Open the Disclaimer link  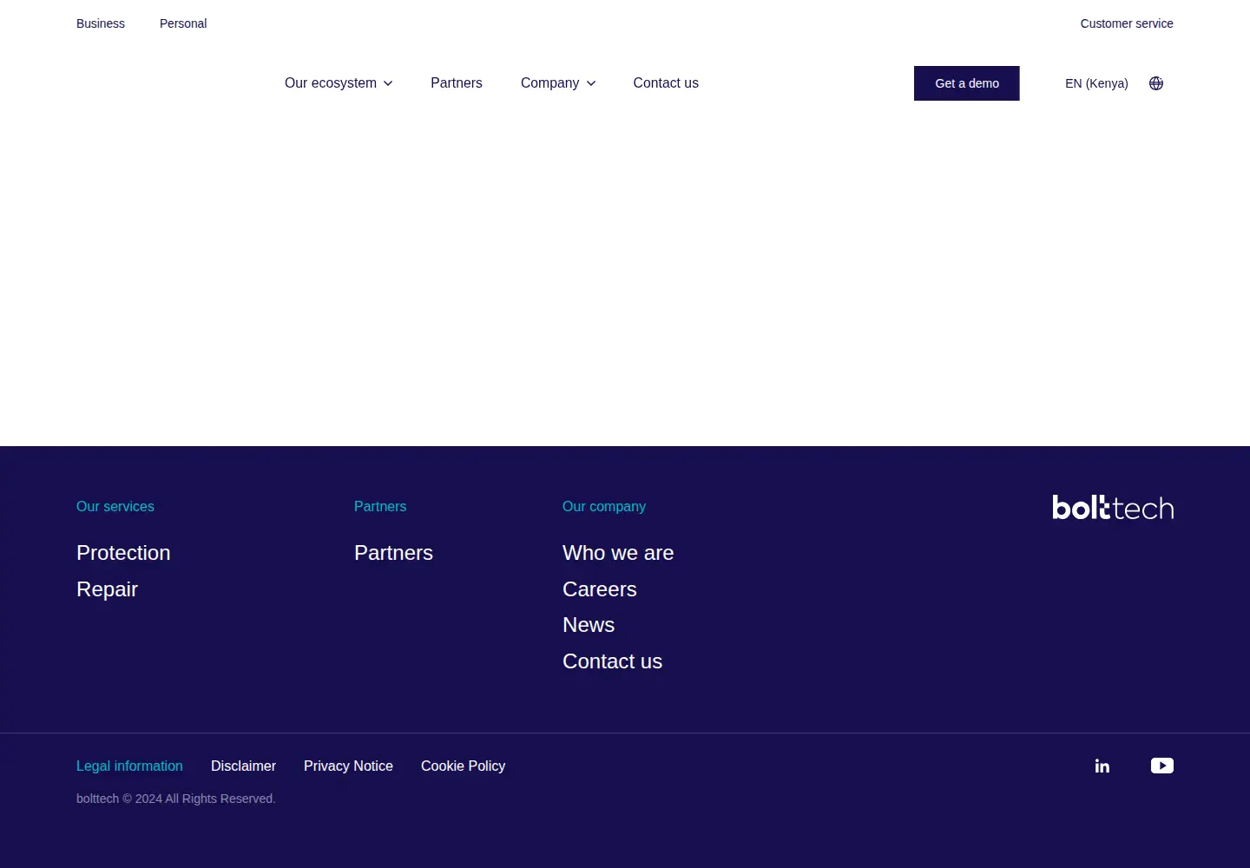[x=243, y=766]
